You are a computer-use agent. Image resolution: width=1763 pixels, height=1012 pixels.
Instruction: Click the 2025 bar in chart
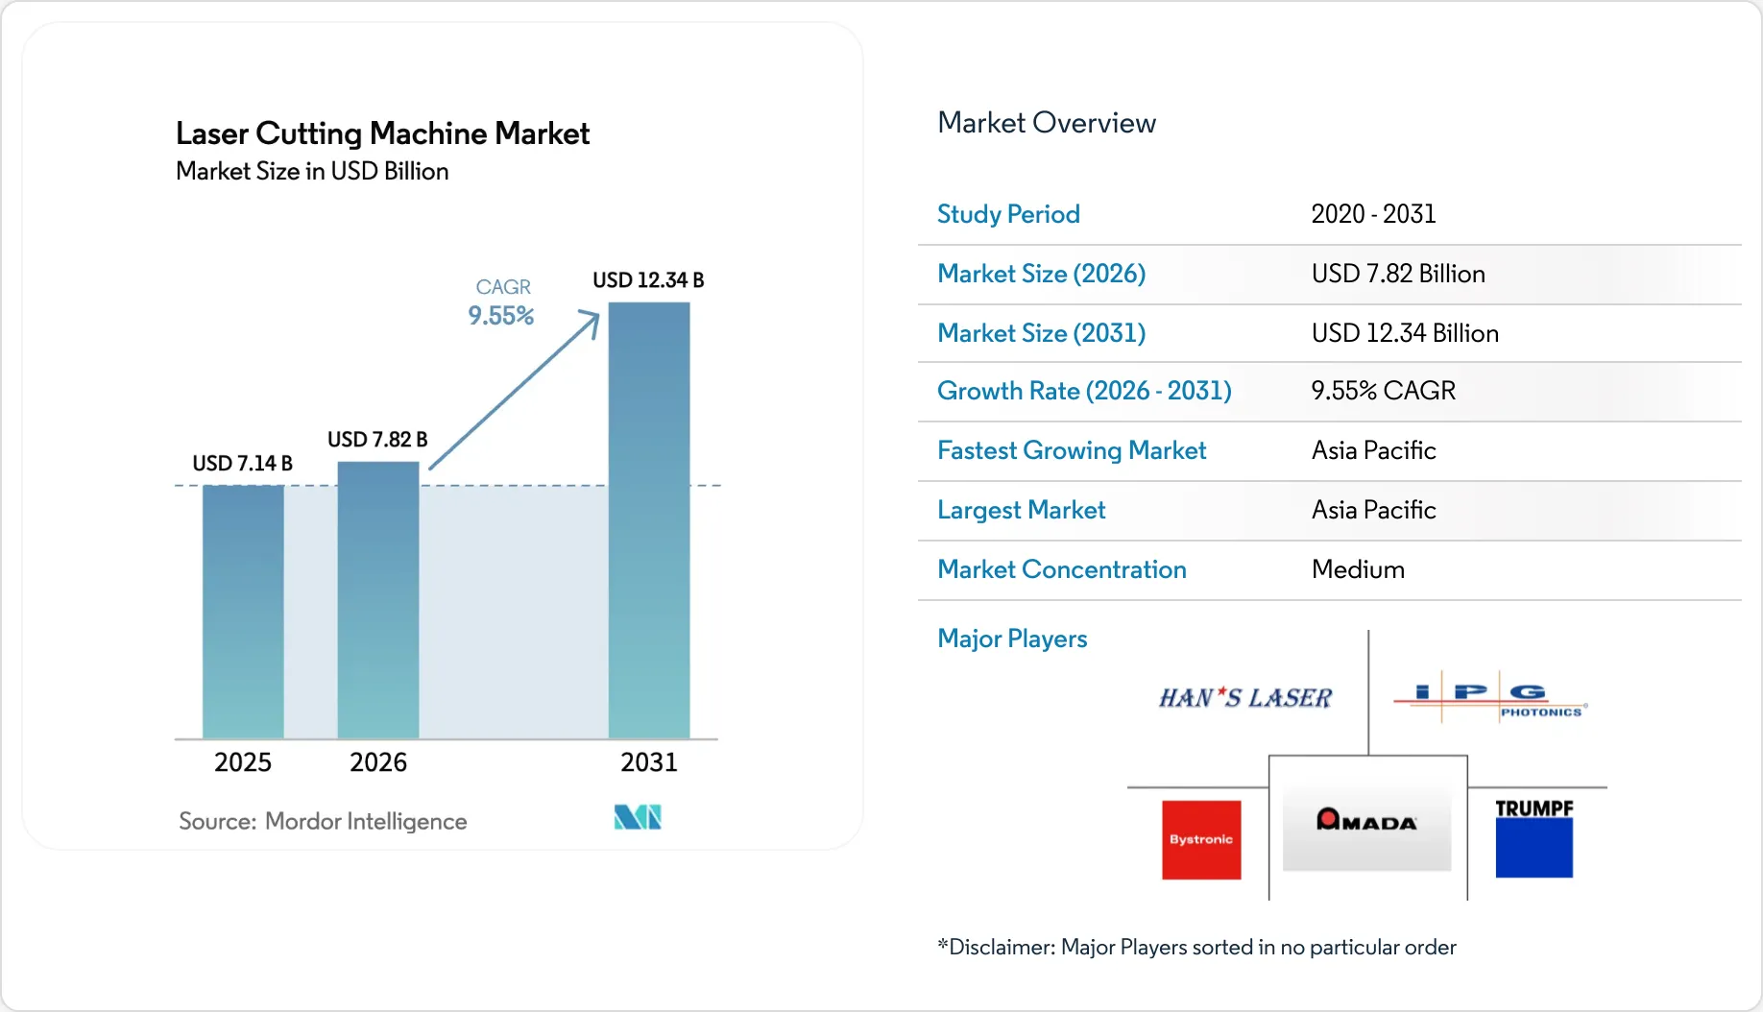pyautogui.click(x=243, y=612)
